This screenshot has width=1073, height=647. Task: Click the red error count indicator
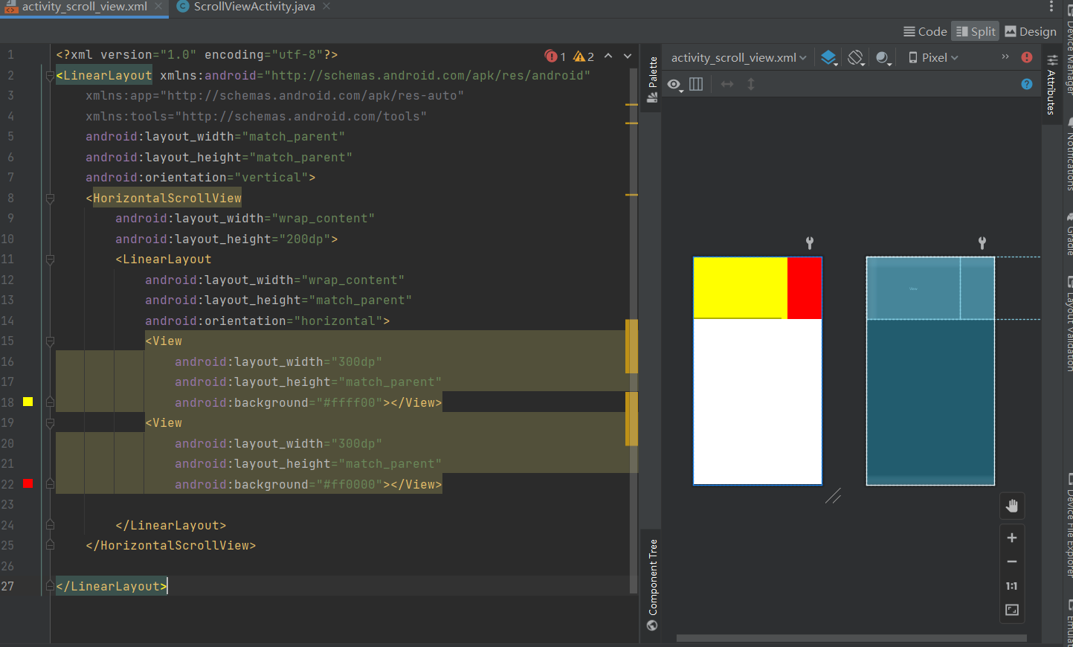tap(555, 57)
